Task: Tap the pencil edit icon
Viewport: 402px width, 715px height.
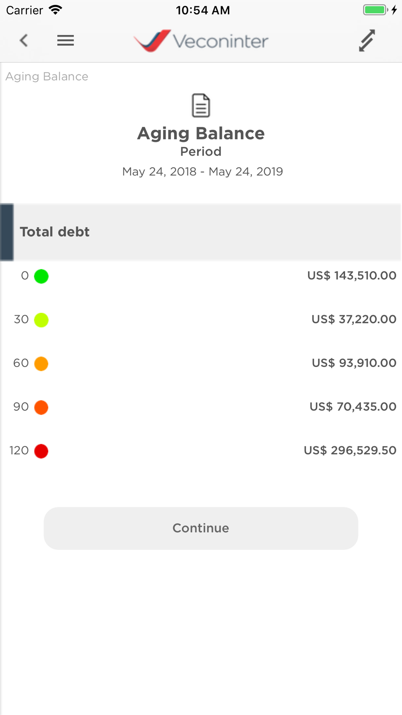Action: [367, 41]
